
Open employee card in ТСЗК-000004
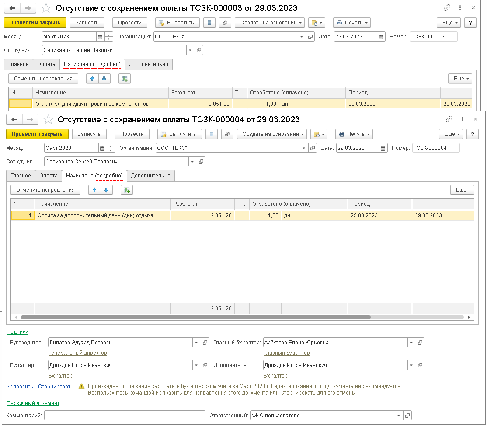tap(201, 162)
